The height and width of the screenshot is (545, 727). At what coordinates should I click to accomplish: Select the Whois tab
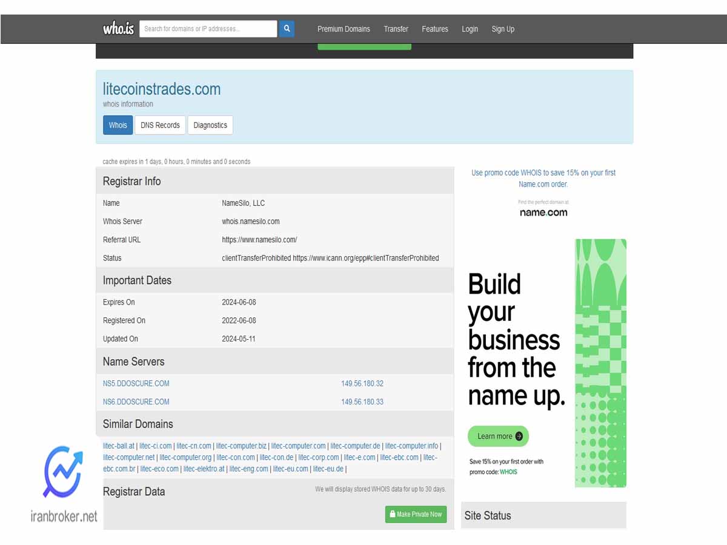click(x=118, y=125)
